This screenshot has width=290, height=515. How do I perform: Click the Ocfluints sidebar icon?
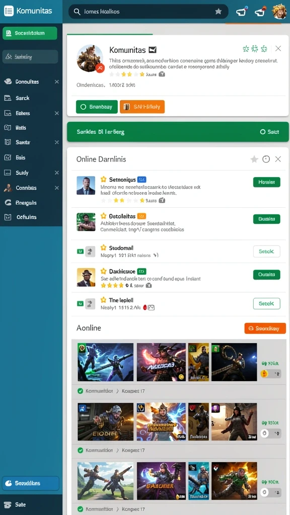[8, 217]
